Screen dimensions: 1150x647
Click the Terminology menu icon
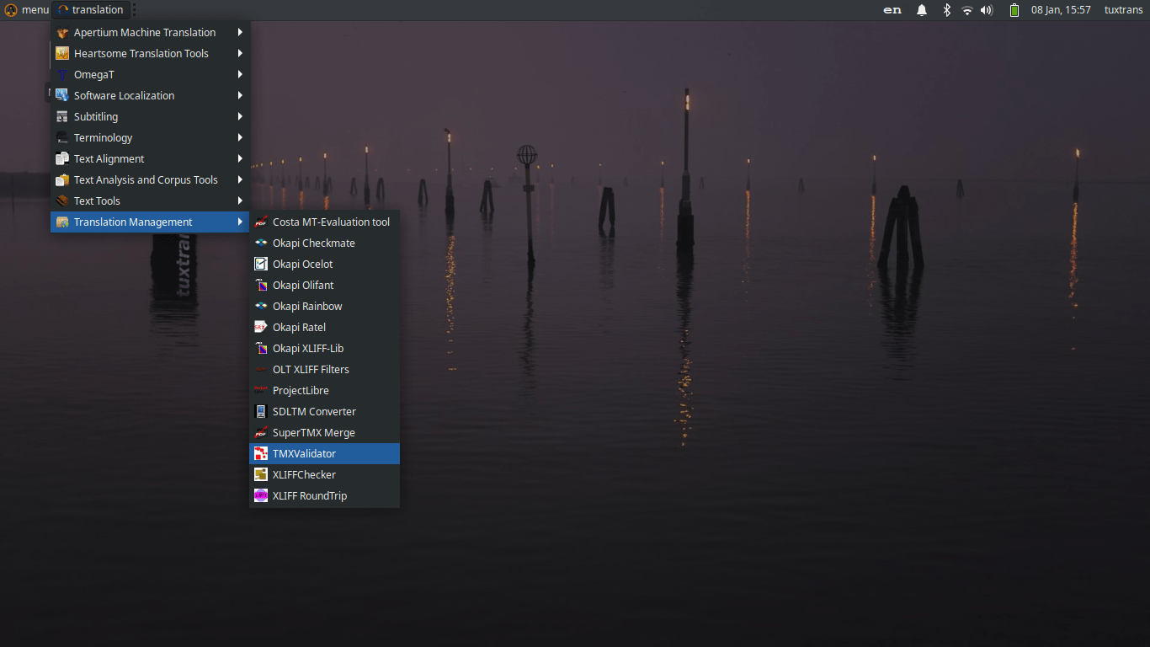[x=62, y=138]
